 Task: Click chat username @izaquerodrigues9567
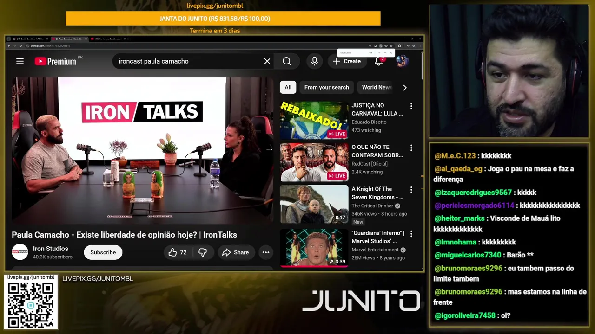(x=473, y=193)
